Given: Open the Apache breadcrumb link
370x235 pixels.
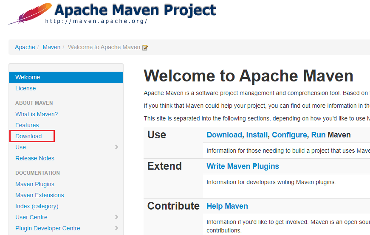Looking at the screenshot, I should click(25, 47).
